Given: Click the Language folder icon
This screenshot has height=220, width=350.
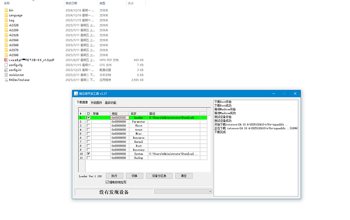Looking at the screenshot, I should pos(6,15).
